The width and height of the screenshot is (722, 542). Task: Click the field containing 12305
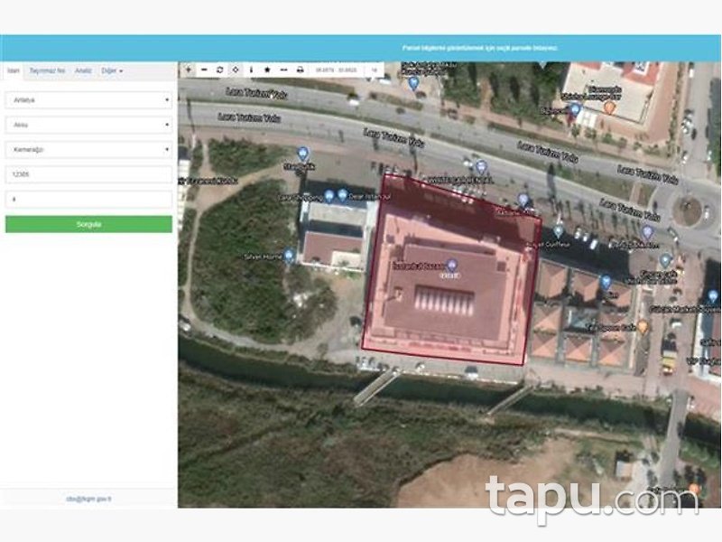(x=88, y=174)
